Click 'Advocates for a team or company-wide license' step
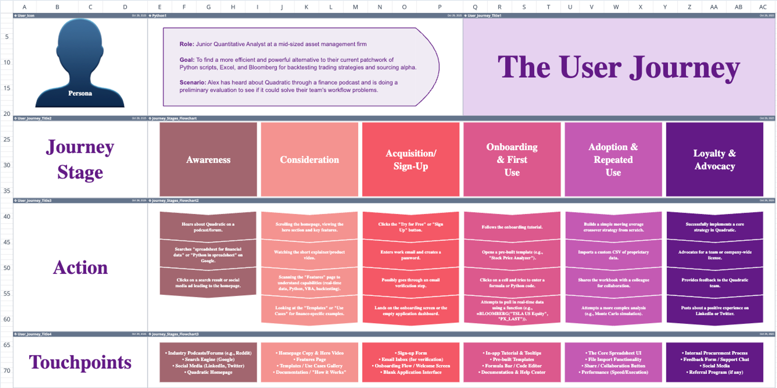 coord(714,255)
